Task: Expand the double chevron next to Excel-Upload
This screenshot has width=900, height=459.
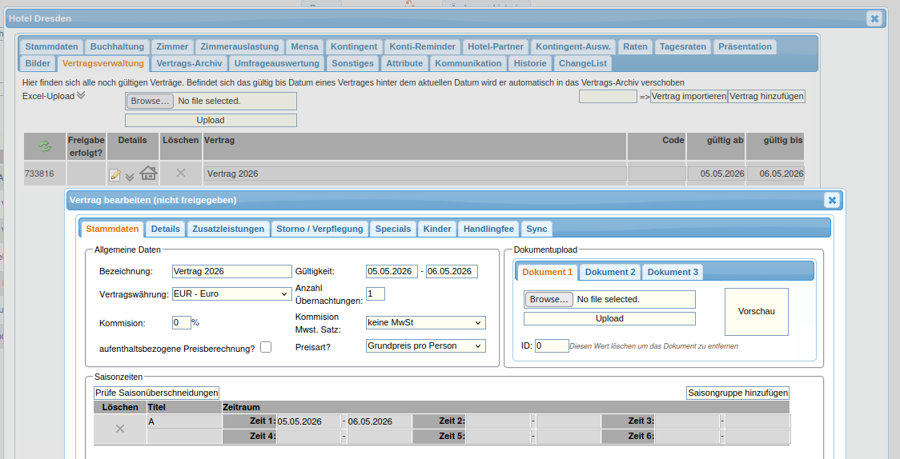Action: pyautogui.click(x=81, y=96)
